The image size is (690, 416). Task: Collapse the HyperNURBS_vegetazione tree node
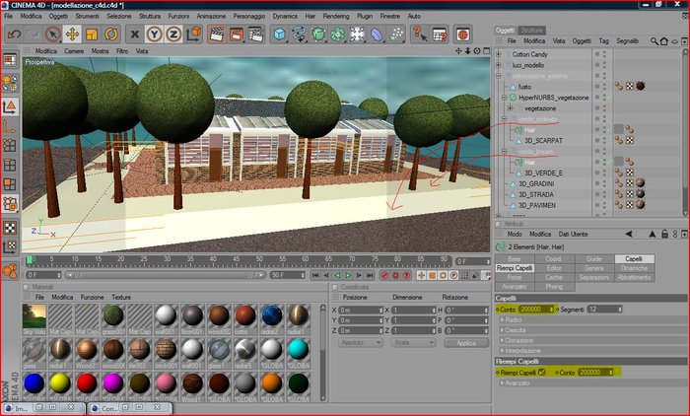click(505, 98)
